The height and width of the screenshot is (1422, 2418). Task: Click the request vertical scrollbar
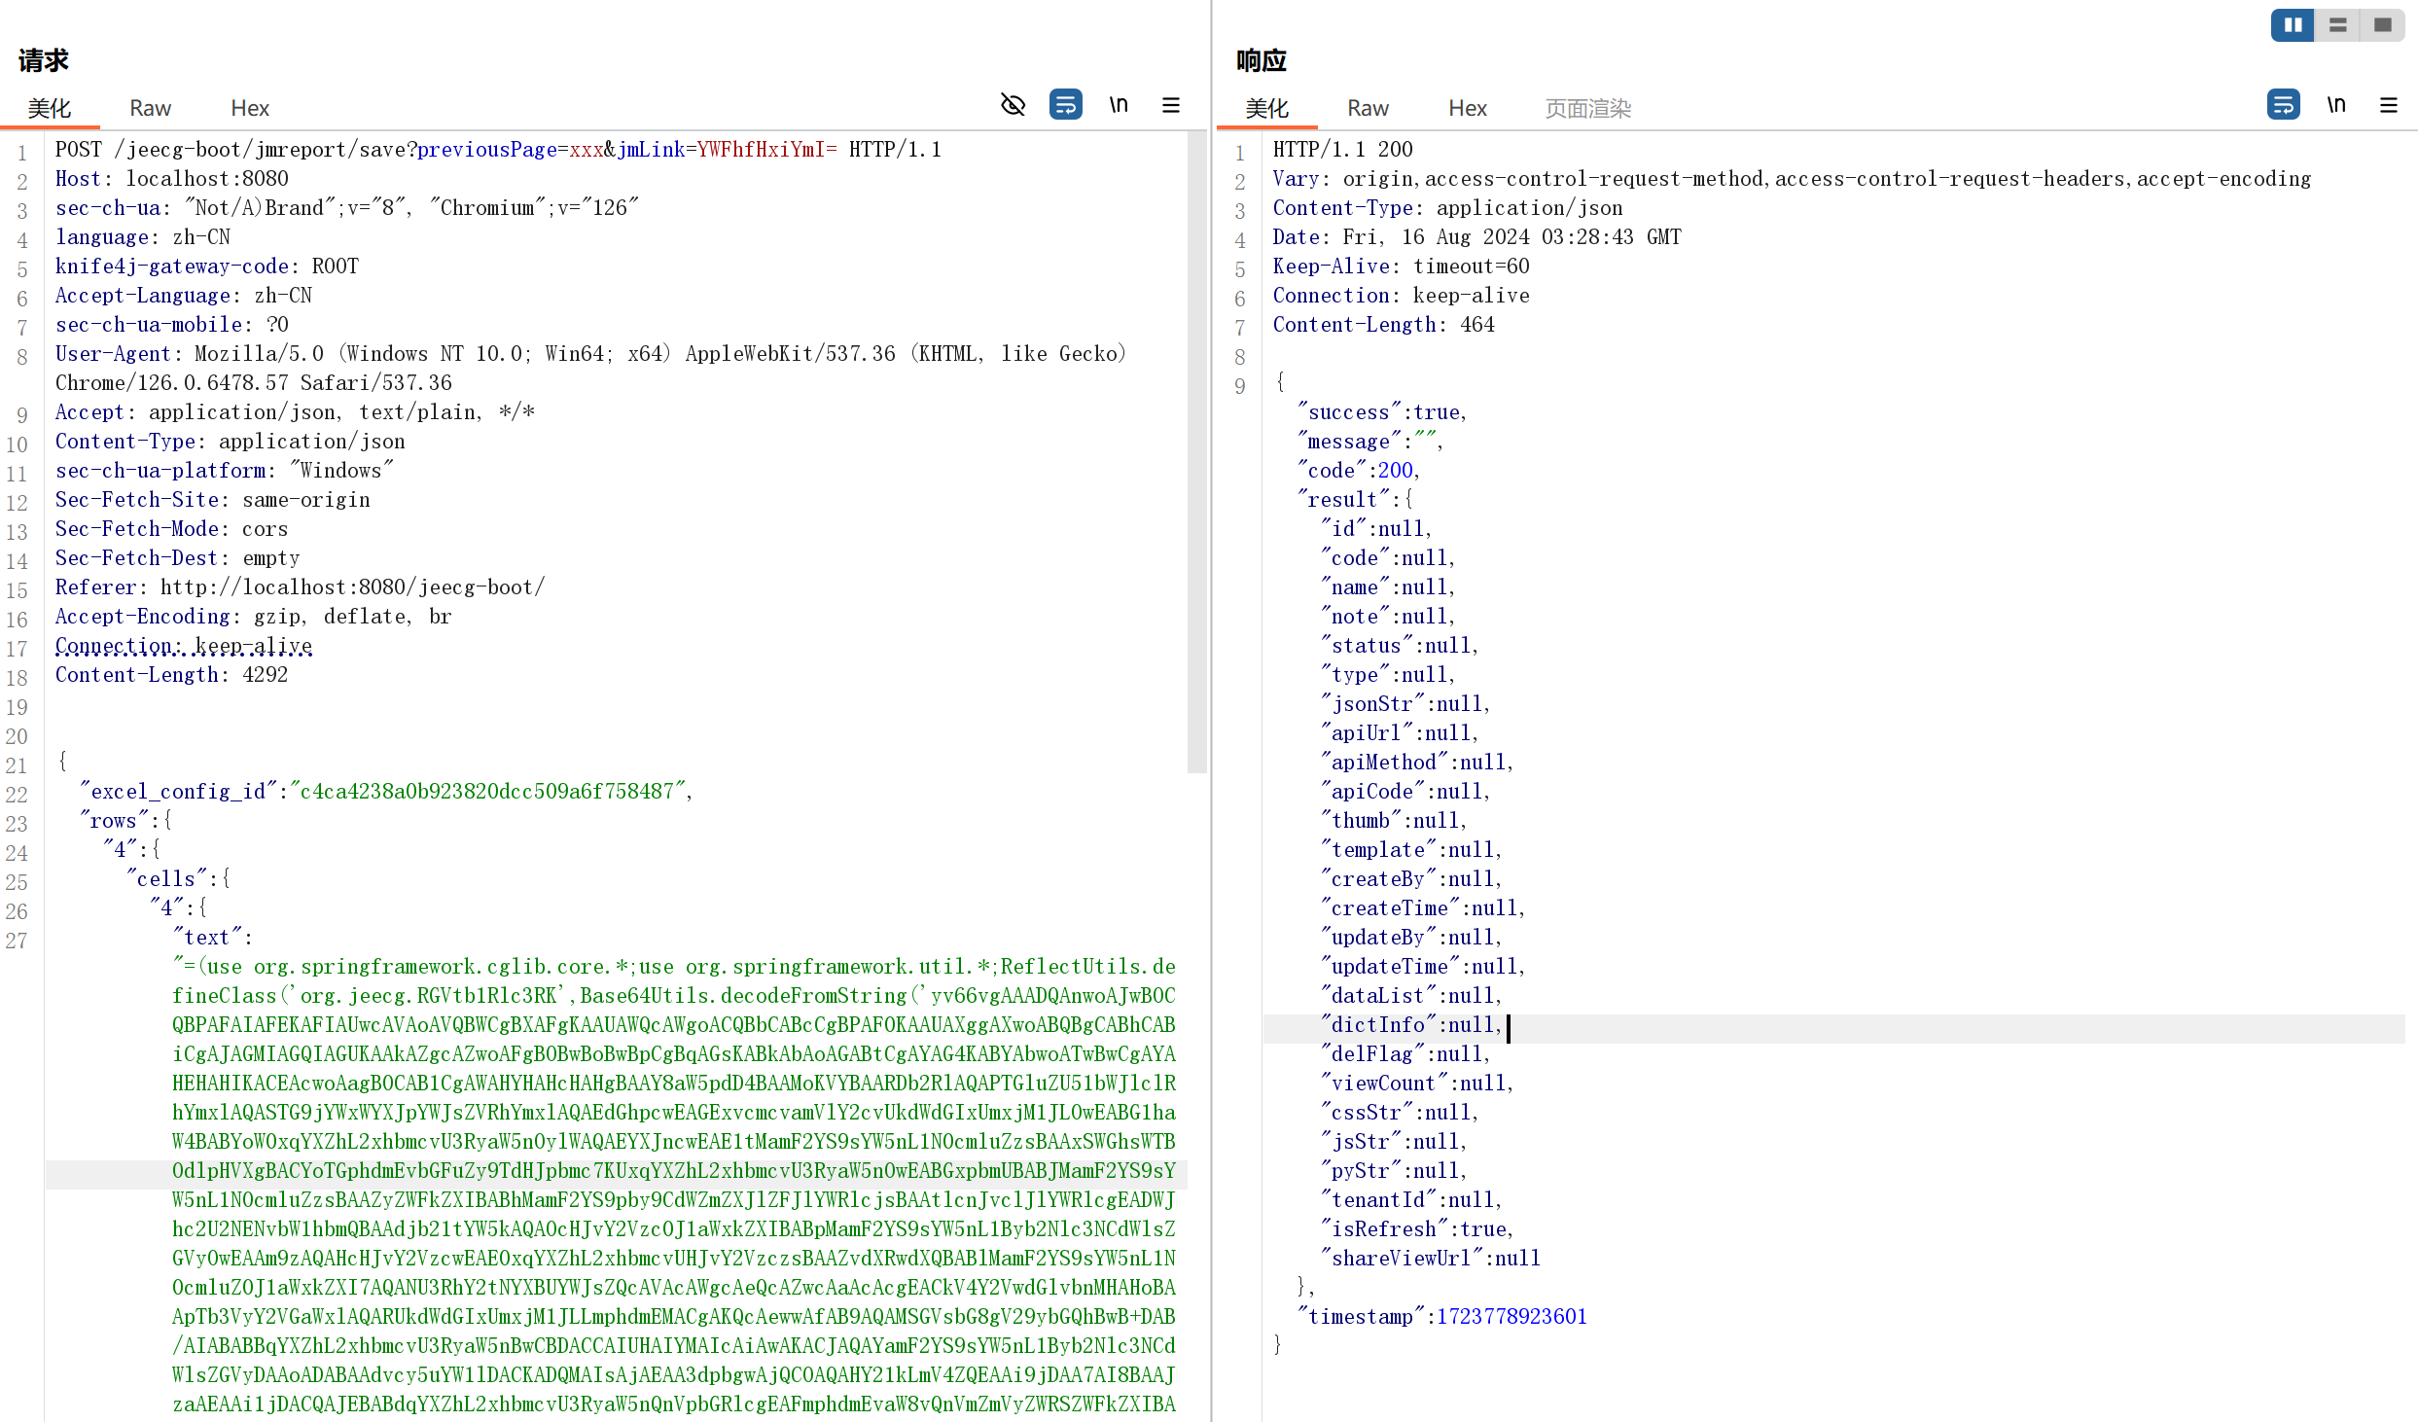coord(1197,452)
